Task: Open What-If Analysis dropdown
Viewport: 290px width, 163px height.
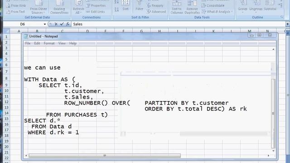Action: coord(217,12)
